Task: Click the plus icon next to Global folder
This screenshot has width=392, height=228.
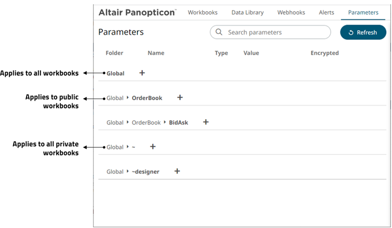Action: click(x=142, y=73)
